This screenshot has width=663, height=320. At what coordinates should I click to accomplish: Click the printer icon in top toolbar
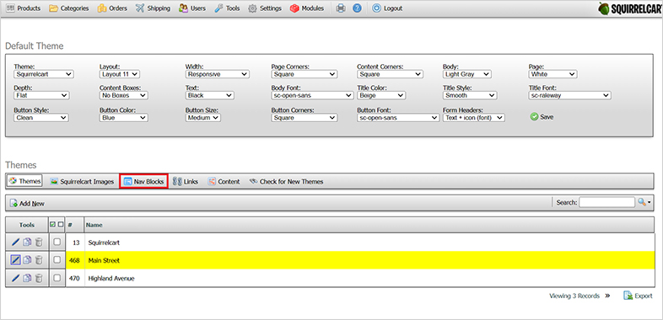click(341, 8)
